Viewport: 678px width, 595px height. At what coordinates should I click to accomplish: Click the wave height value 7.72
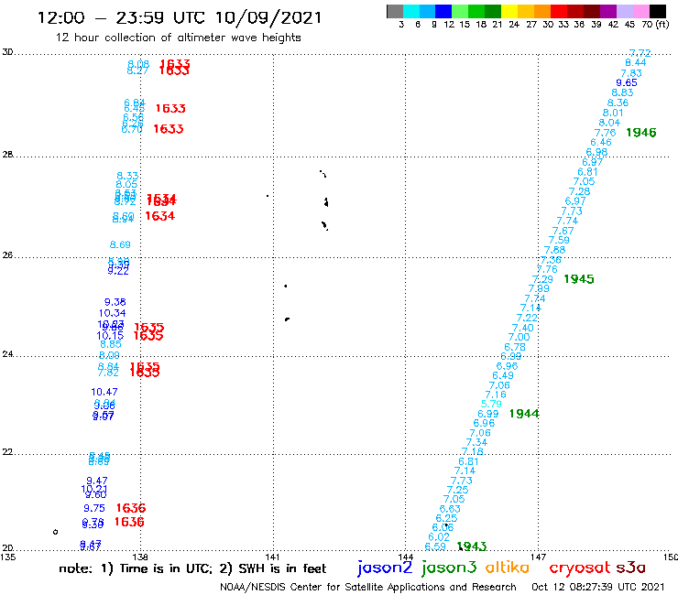tap(640, 53)
